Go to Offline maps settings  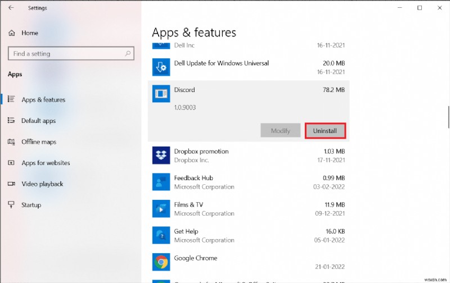tap(39, 142)
